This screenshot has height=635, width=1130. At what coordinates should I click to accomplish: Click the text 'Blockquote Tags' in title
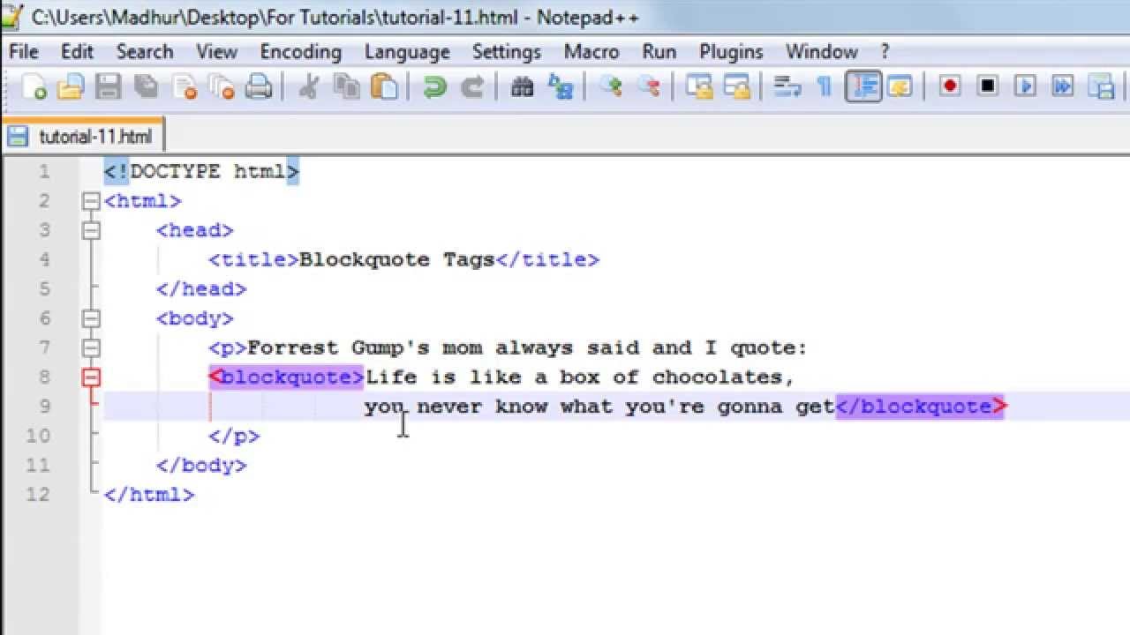(397, 259)
